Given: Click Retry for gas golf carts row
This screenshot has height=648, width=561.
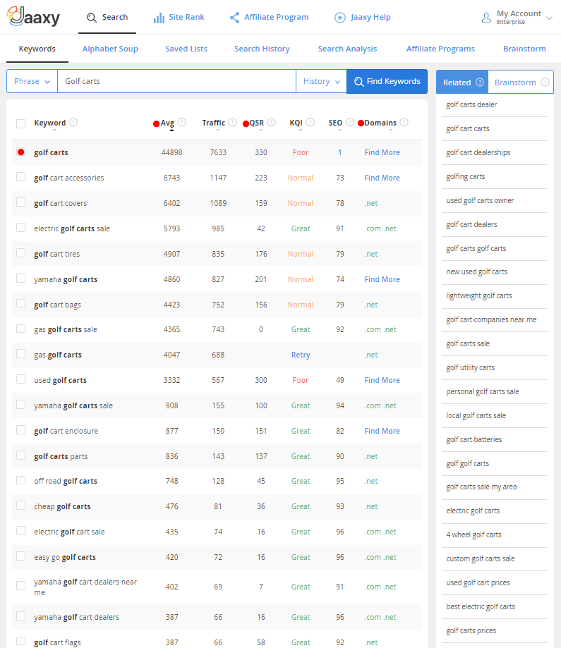Looking at the screenshot, I should (x=301, y=355).
